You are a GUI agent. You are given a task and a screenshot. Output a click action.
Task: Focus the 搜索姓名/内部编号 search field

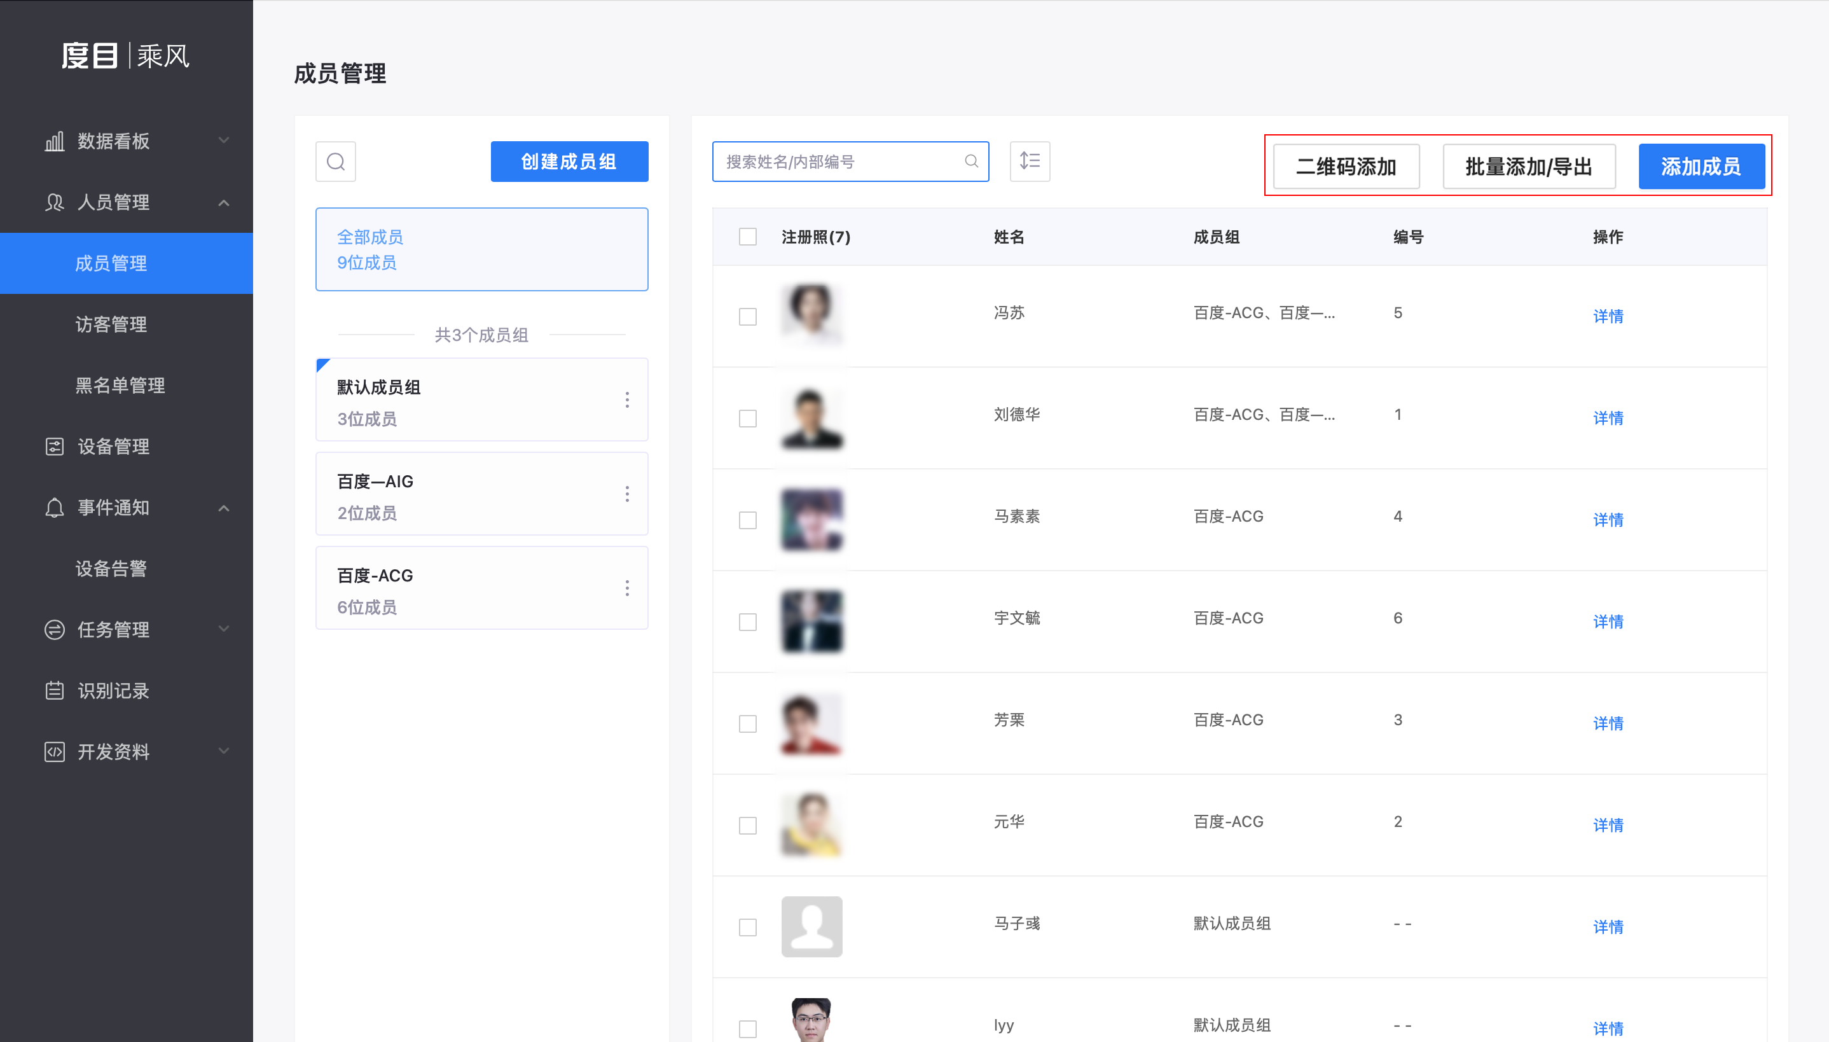[x=850, y=162]
